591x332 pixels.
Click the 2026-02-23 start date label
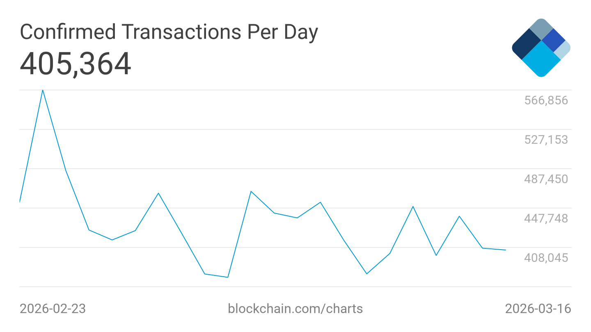click(53, 308)
